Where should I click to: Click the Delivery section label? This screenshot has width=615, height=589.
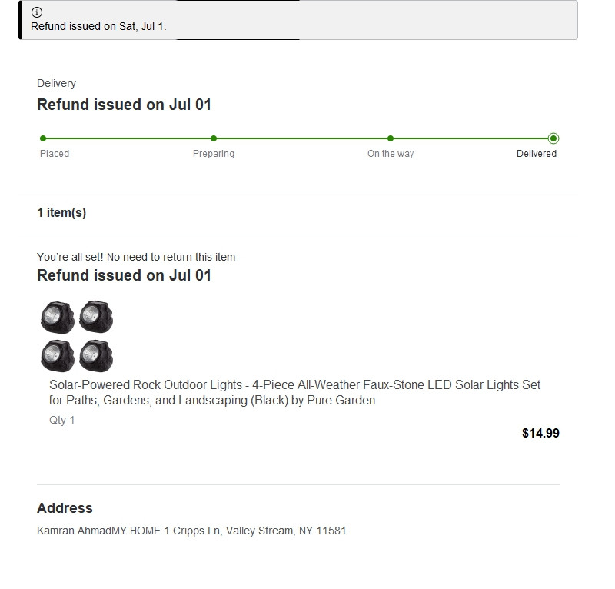(x=56, y=83)
